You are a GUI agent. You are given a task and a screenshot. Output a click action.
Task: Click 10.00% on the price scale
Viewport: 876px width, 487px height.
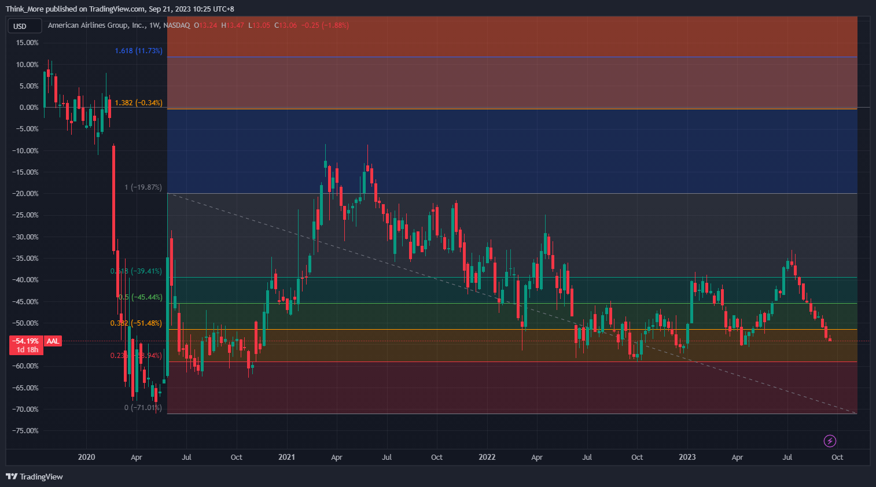(x=27, y=65)
